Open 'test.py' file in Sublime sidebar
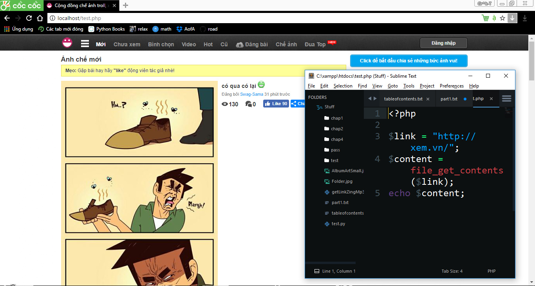Image resolution: width=535 pixels, height=286 pixels. coord(335,224)
